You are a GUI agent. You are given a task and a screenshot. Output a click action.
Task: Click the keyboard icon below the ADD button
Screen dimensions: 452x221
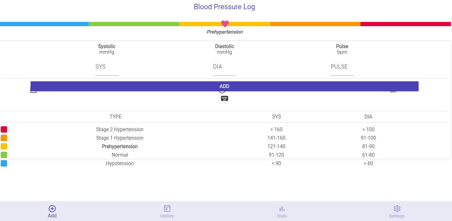tap(224, 98)
